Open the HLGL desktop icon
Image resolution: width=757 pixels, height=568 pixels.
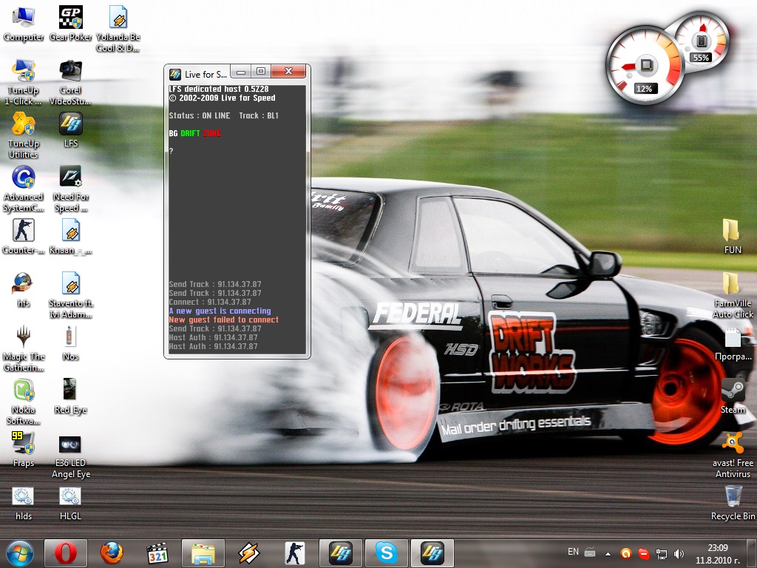point(70,503)
